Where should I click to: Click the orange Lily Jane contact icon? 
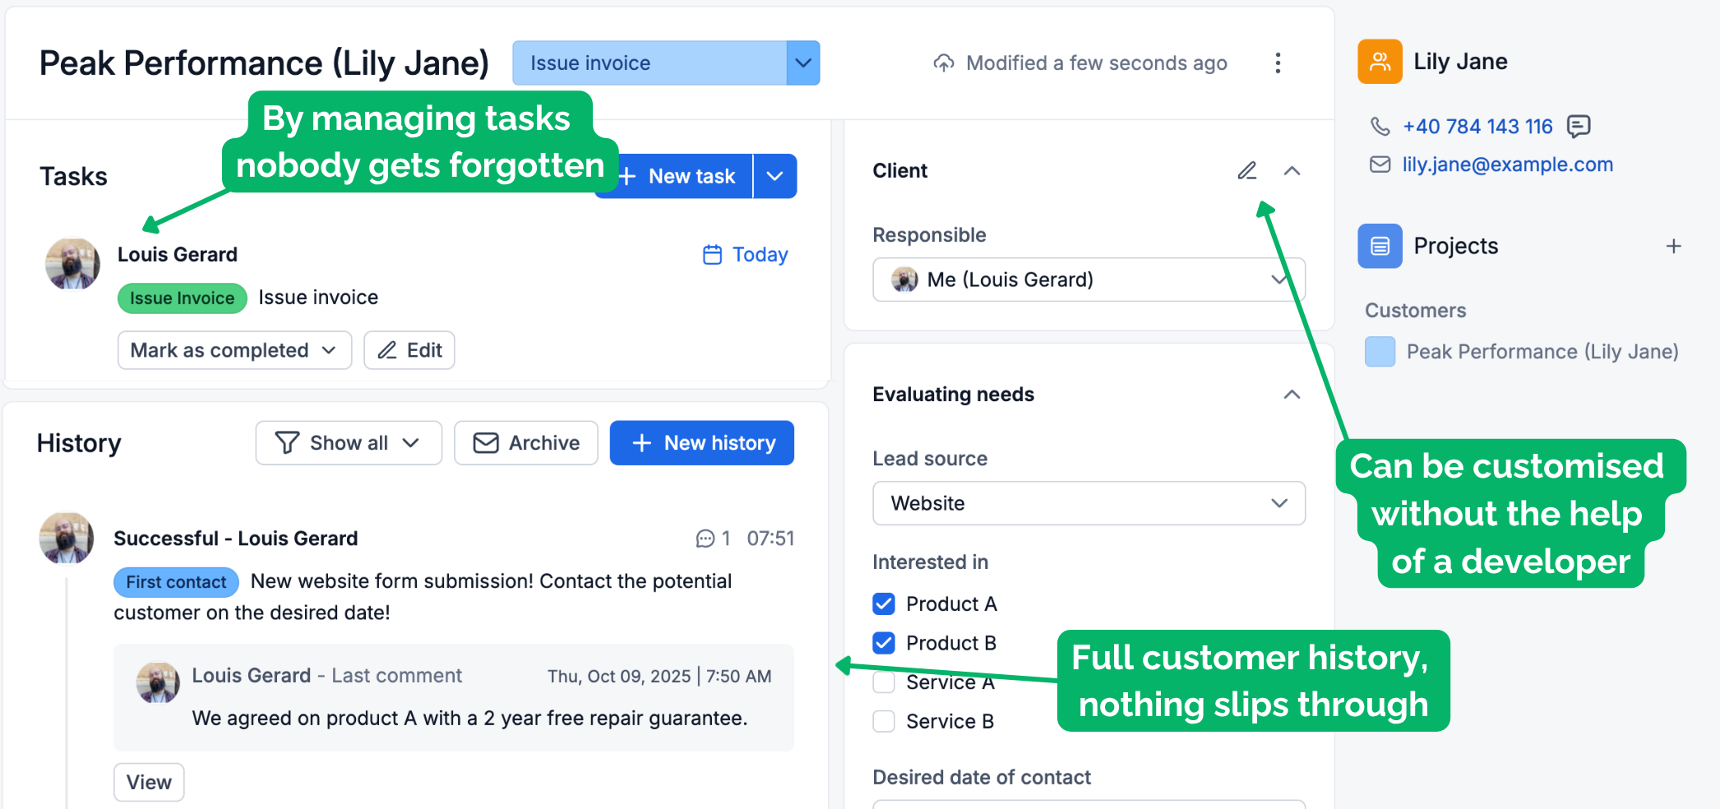[1380, 62]
